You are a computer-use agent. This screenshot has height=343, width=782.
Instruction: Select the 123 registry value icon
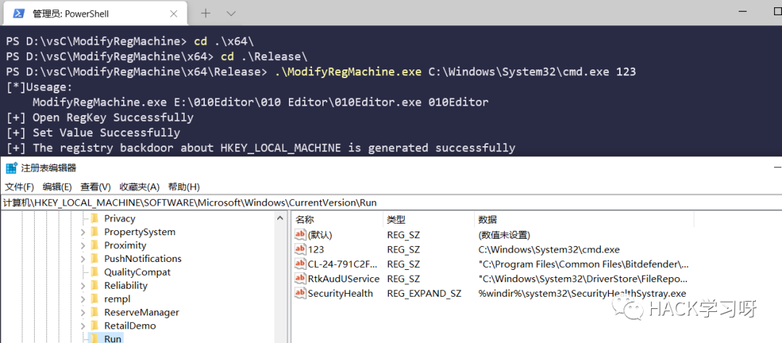pos(300,249)
